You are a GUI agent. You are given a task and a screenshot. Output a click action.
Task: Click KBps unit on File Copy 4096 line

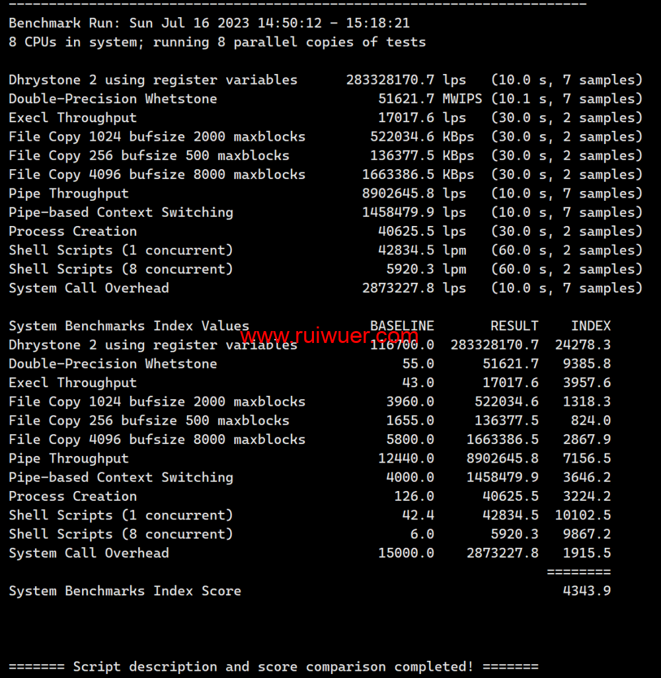pyautogui.click(x=458, y=174)
